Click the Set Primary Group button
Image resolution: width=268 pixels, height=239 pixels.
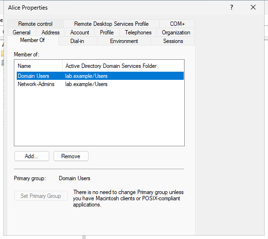pyautogui.click(x=41, y=196)
